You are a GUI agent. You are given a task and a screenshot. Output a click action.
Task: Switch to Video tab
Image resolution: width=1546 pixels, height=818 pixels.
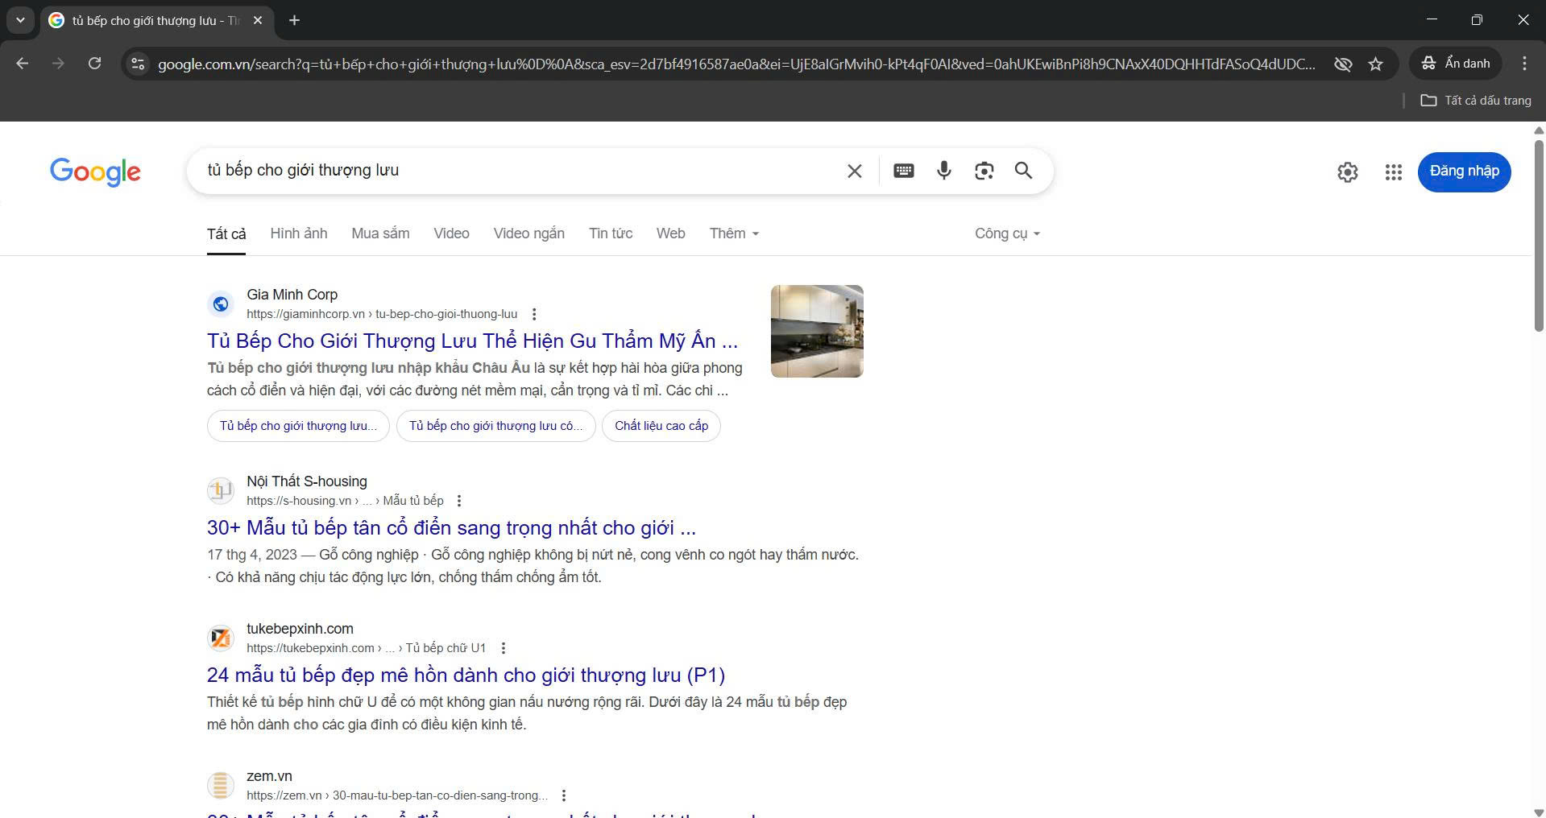pyautogui.click(x=451, y=233)
